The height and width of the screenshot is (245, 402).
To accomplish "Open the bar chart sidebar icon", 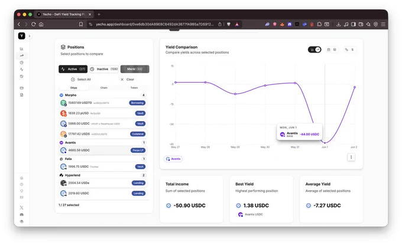I will 21,48.
